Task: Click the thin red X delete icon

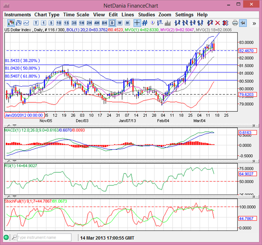Action: tap(217, 23)
